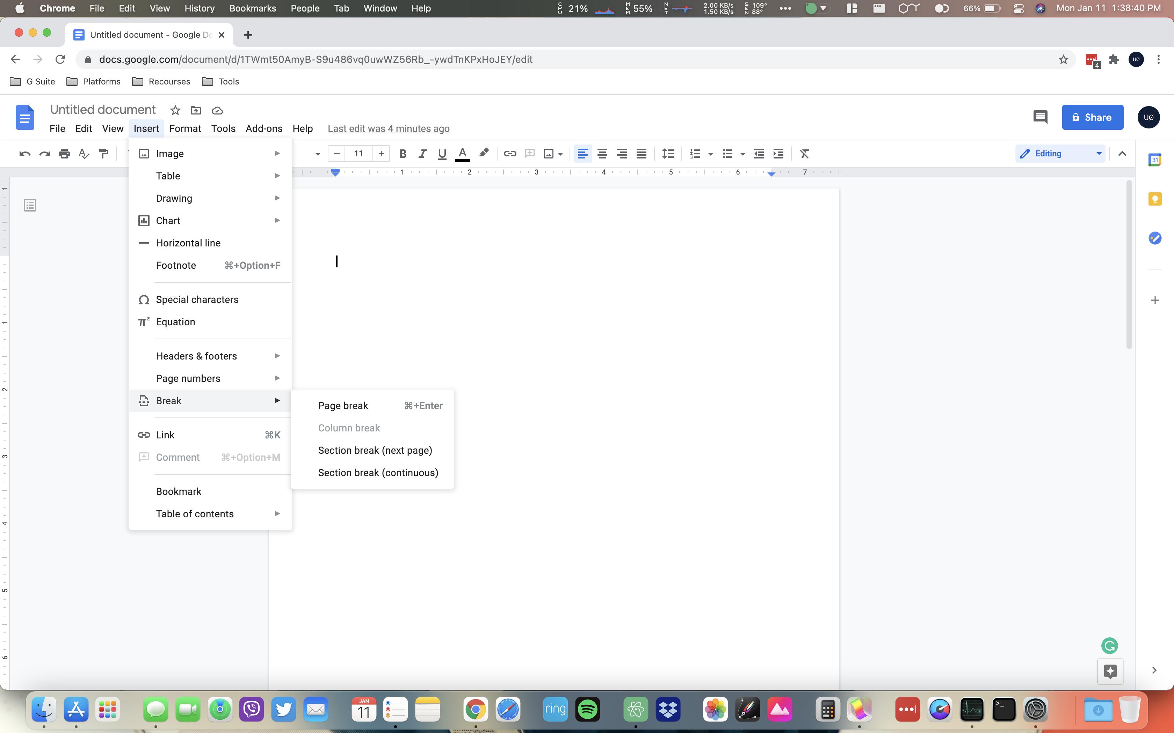Pick a highlight color
The image size is (1174, 733).
(x=483, y=154)
